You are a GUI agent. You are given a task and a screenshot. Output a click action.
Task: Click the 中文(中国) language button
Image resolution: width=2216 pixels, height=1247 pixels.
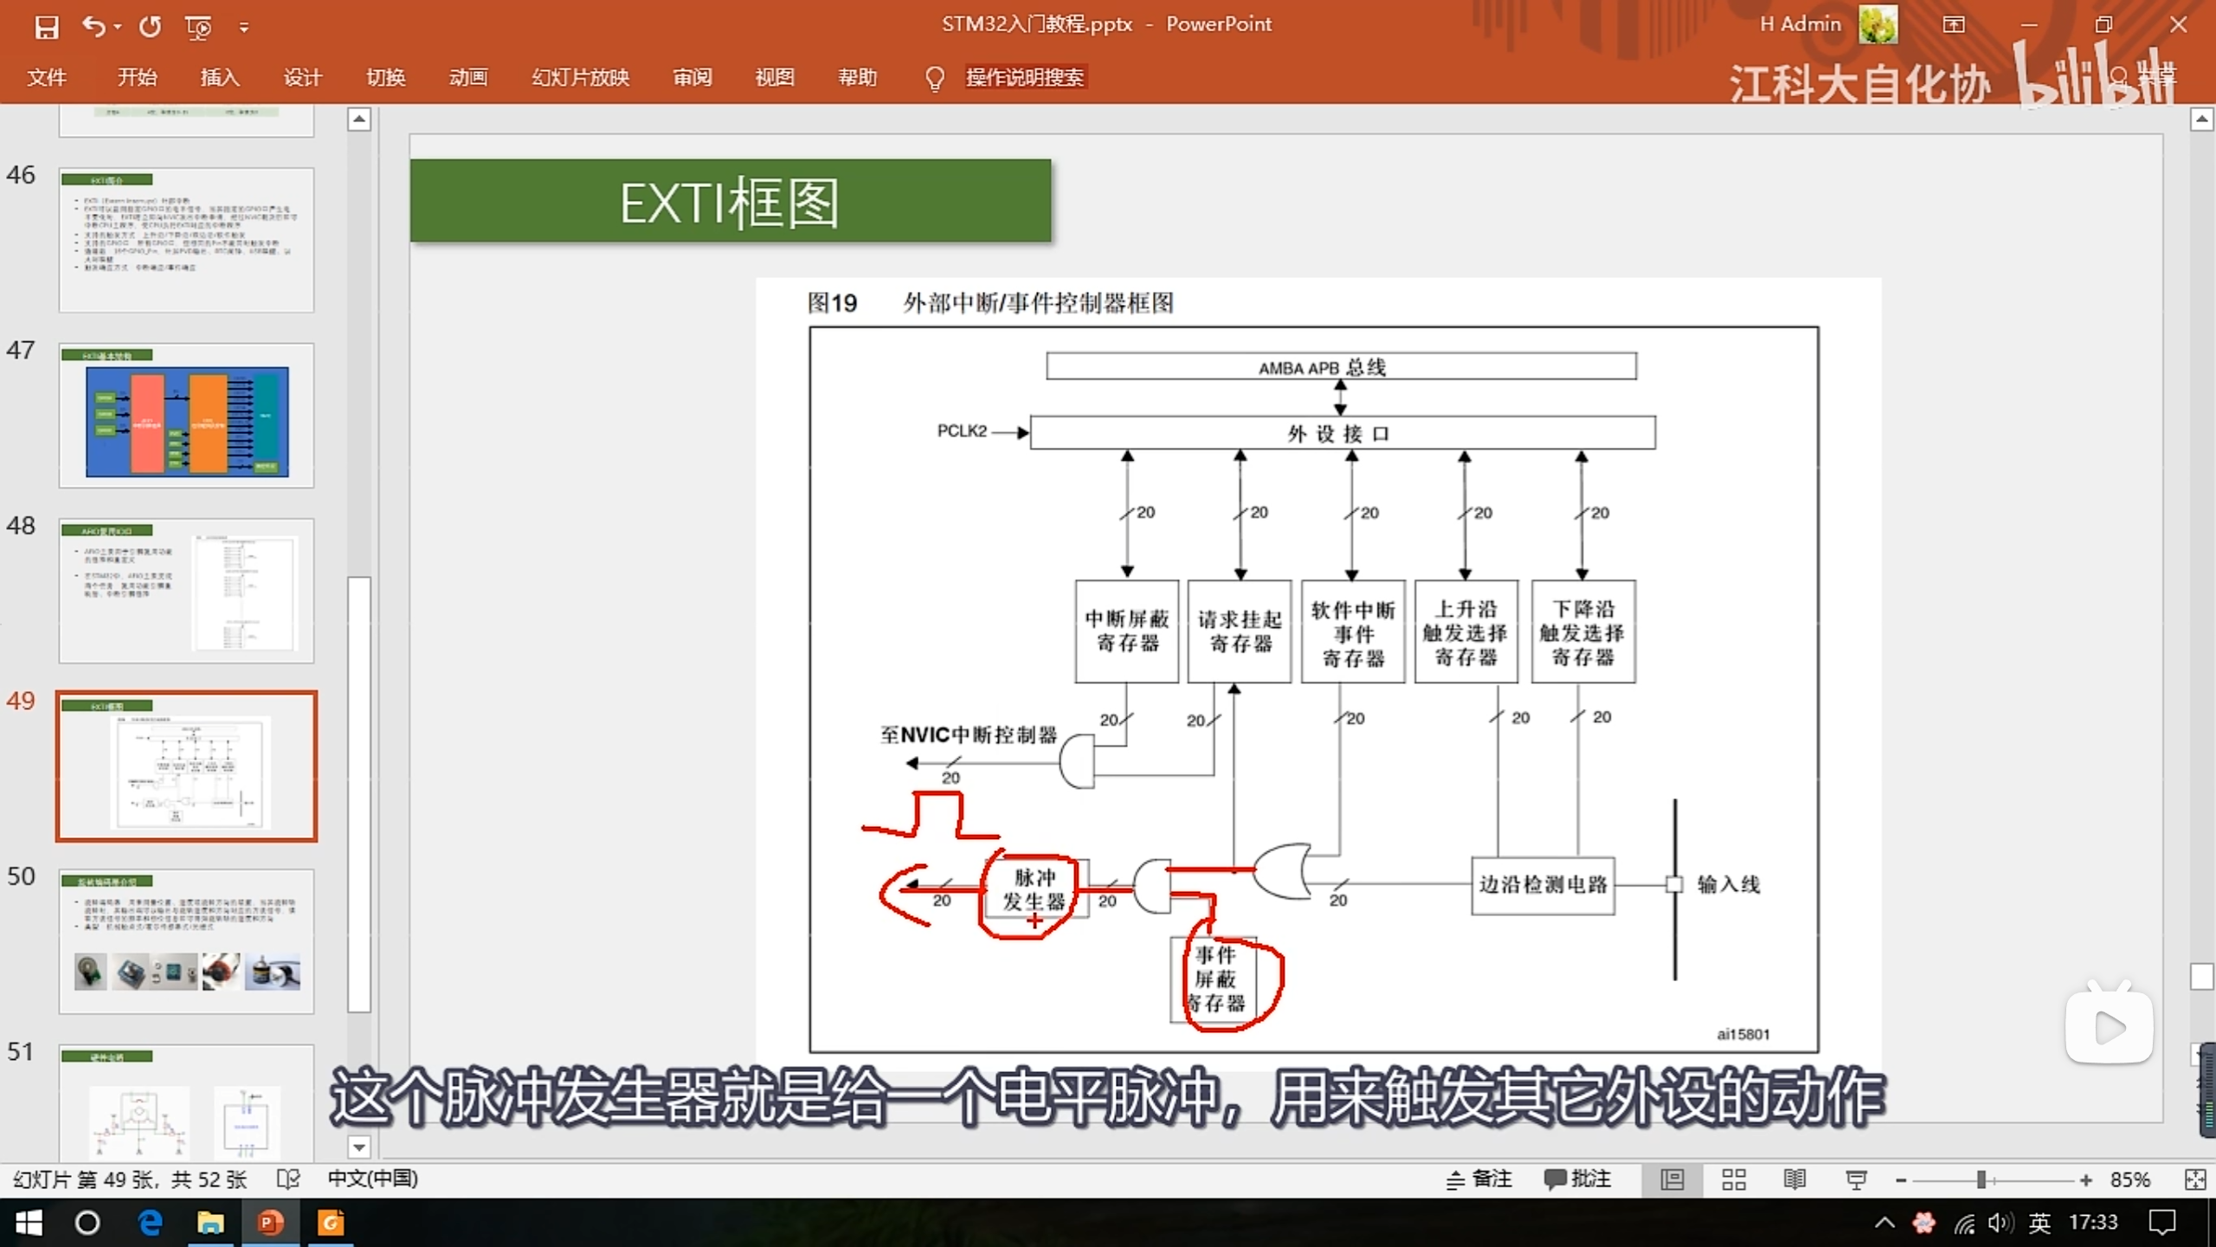coord(372,1179)
